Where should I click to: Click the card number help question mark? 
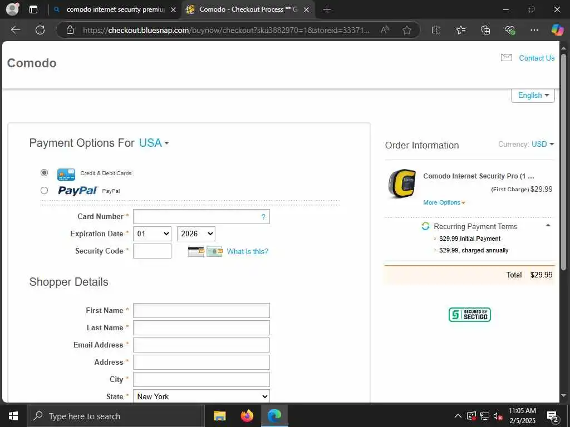[x=263, y=217]
